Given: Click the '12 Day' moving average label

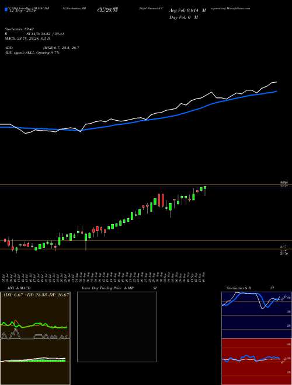Looking at the screenshot, I should click(x=22, y=10).
